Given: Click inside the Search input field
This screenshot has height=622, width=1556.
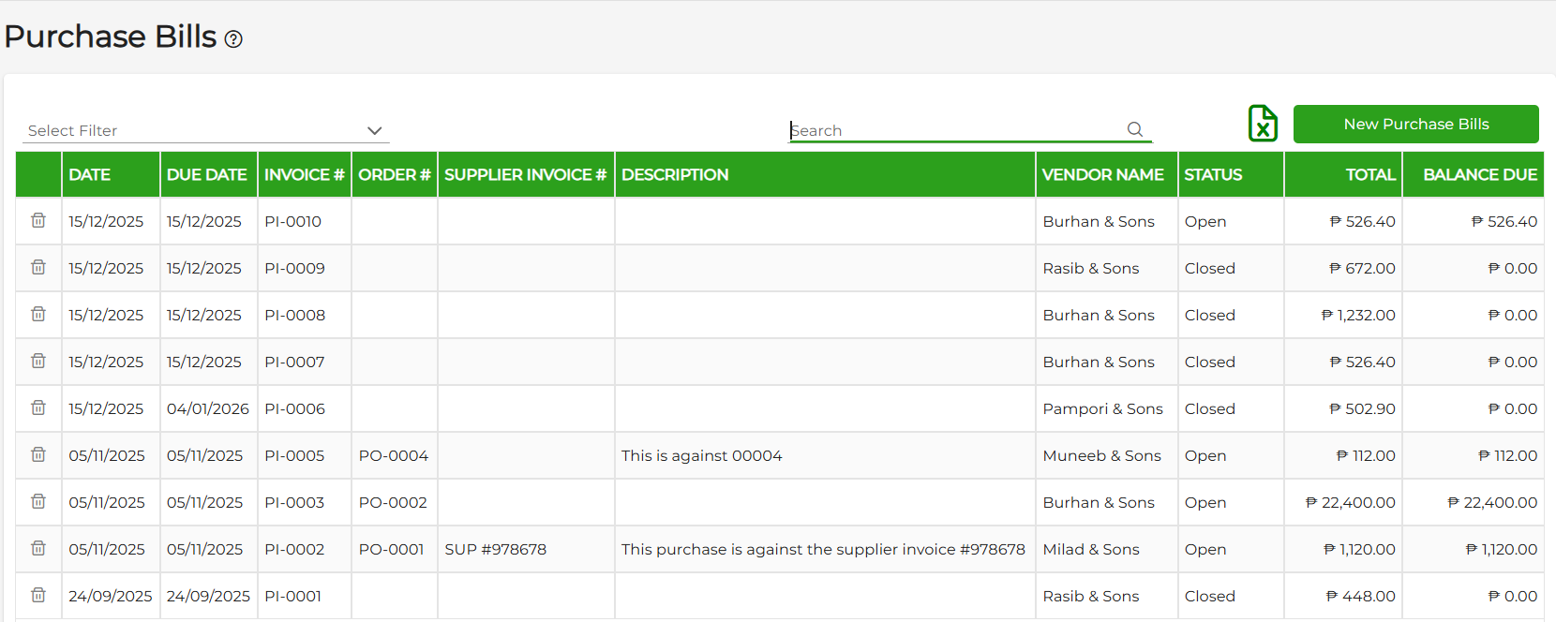Looking at the screenshot, I should (x=956, y=130).
